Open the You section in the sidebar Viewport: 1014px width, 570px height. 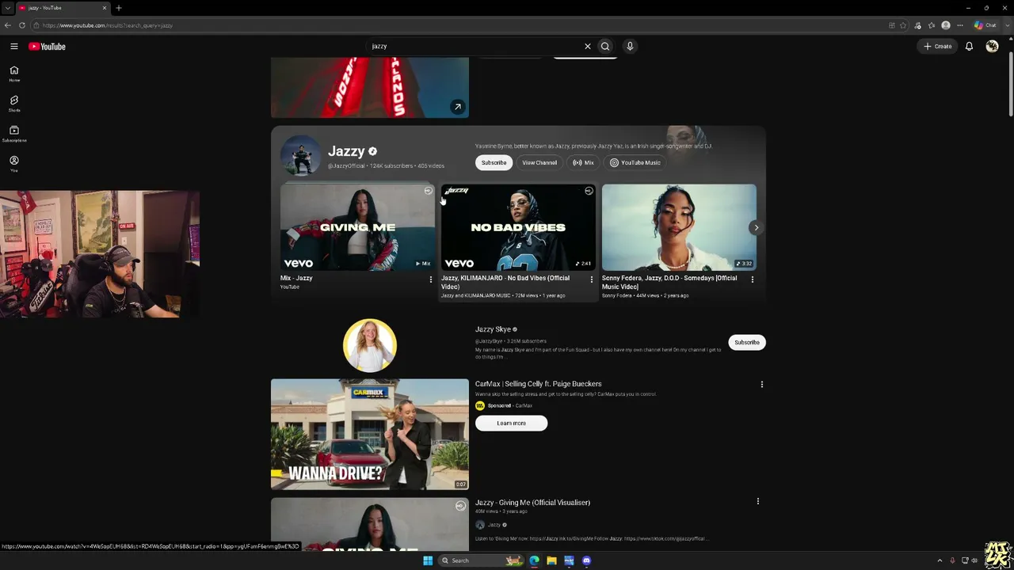(x=14, y=164)
